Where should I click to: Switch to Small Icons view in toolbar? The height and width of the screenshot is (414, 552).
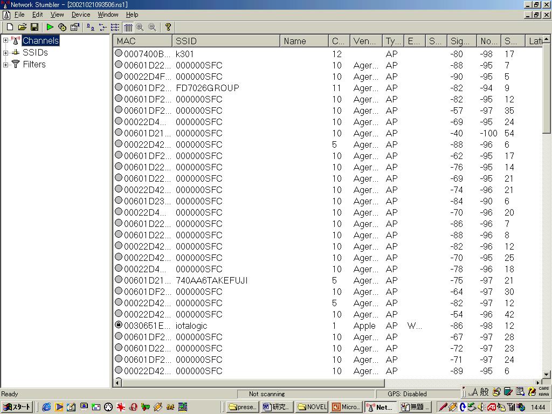tap(102, 27)
